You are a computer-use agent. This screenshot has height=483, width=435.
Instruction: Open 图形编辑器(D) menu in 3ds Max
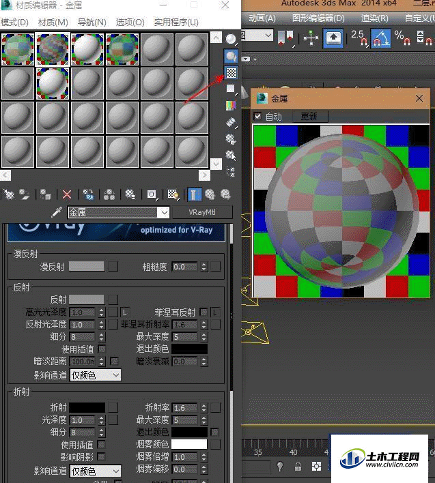pos(318,18)
